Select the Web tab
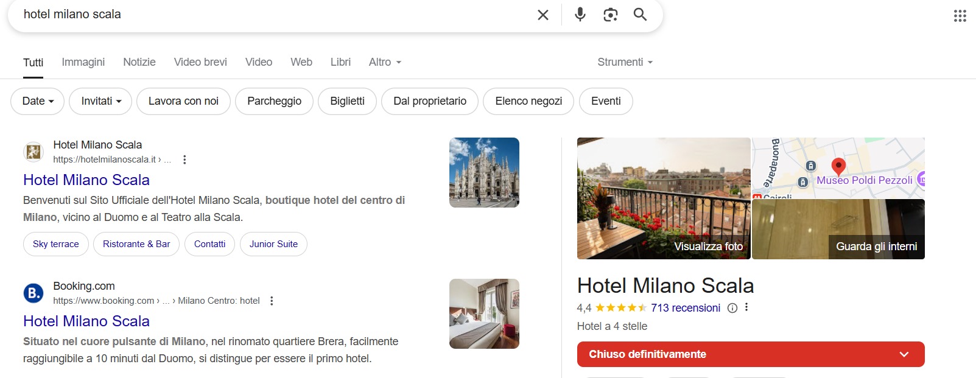Viewport: 976px width, 378px height. click(x=301, y=62)
